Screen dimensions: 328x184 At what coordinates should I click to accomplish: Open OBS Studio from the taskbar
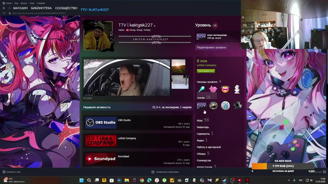pyautogui.click(x=232, y=180)
